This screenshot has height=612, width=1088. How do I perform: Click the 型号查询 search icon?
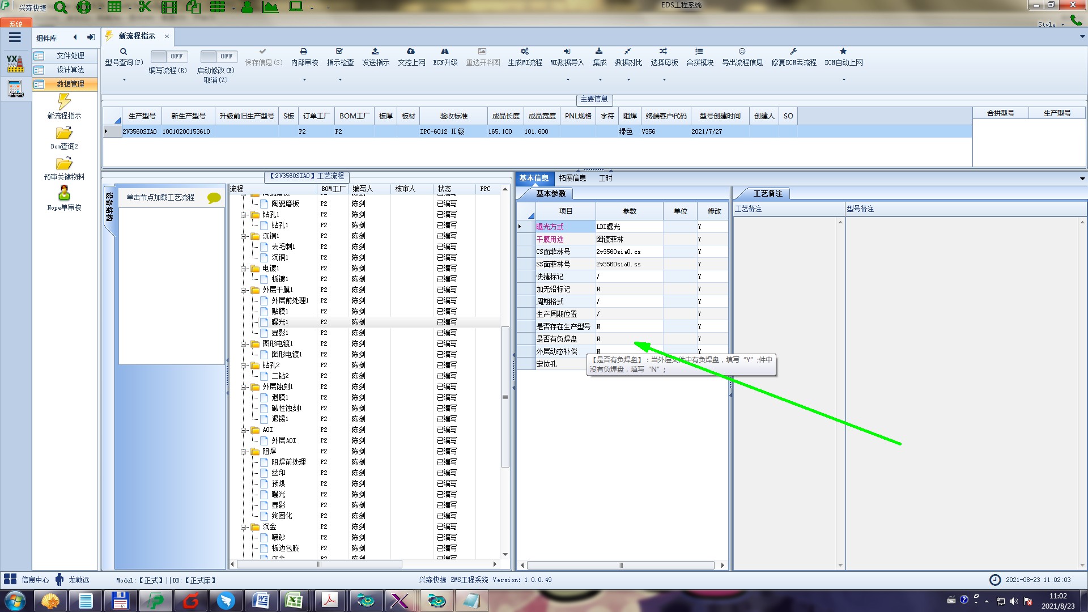pos(124,52)
